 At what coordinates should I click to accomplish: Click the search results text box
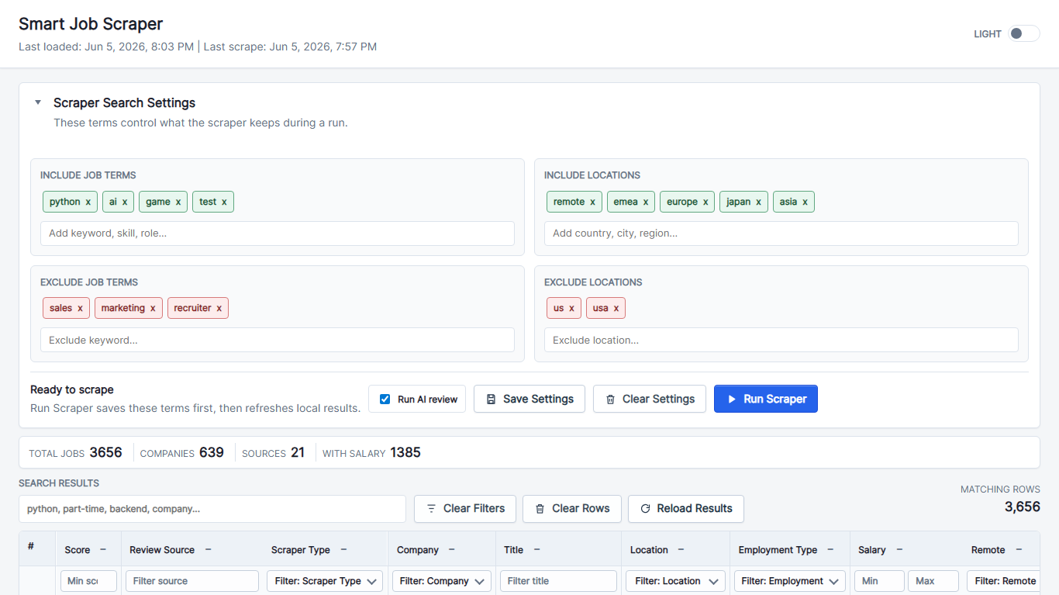(212, 509)
